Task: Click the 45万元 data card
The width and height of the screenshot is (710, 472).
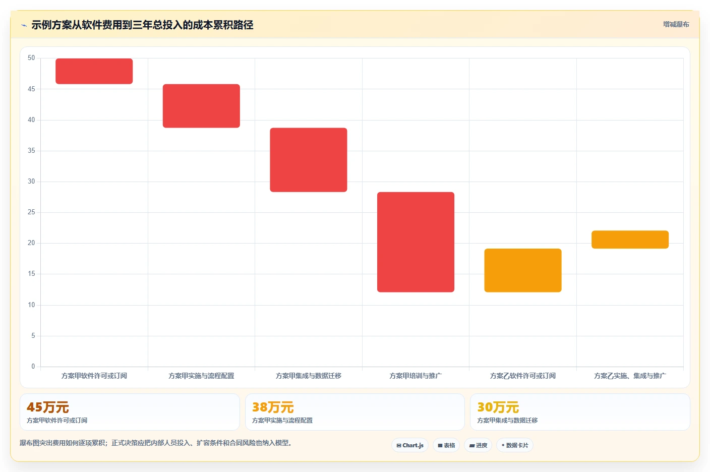Action: (130, 412)
